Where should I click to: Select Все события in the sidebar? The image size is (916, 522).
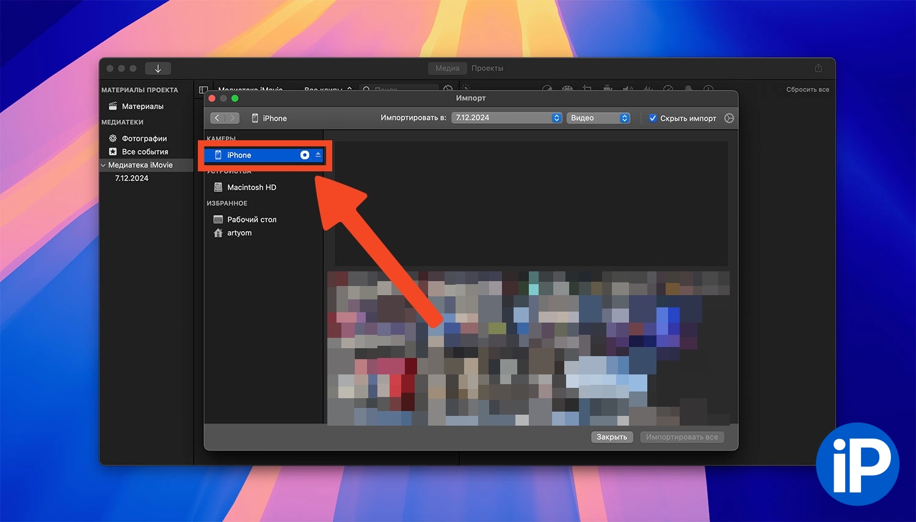(145, 152)
